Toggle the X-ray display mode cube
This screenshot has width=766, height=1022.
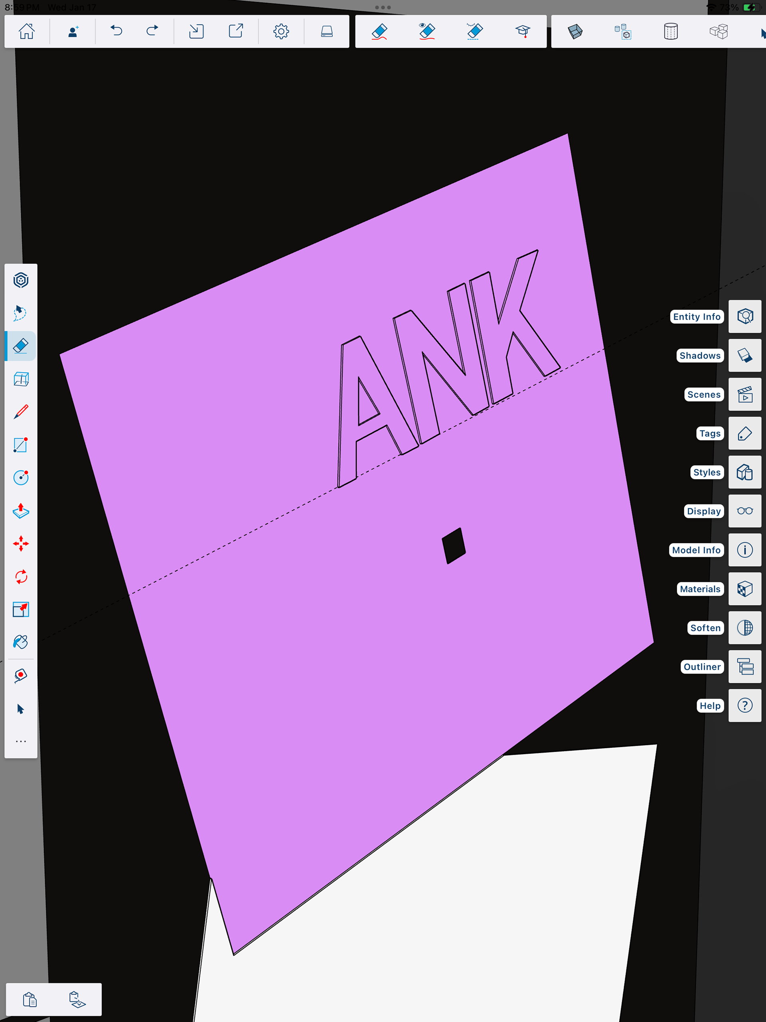pyautogui.click(x=575, y=32)
